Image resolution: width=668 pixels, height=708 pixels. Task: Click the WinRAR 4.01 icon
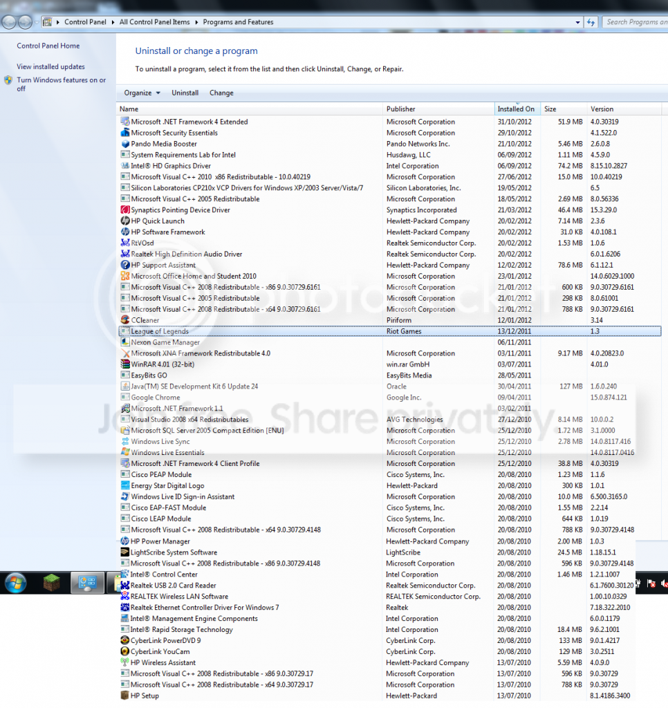pos(125,364)
